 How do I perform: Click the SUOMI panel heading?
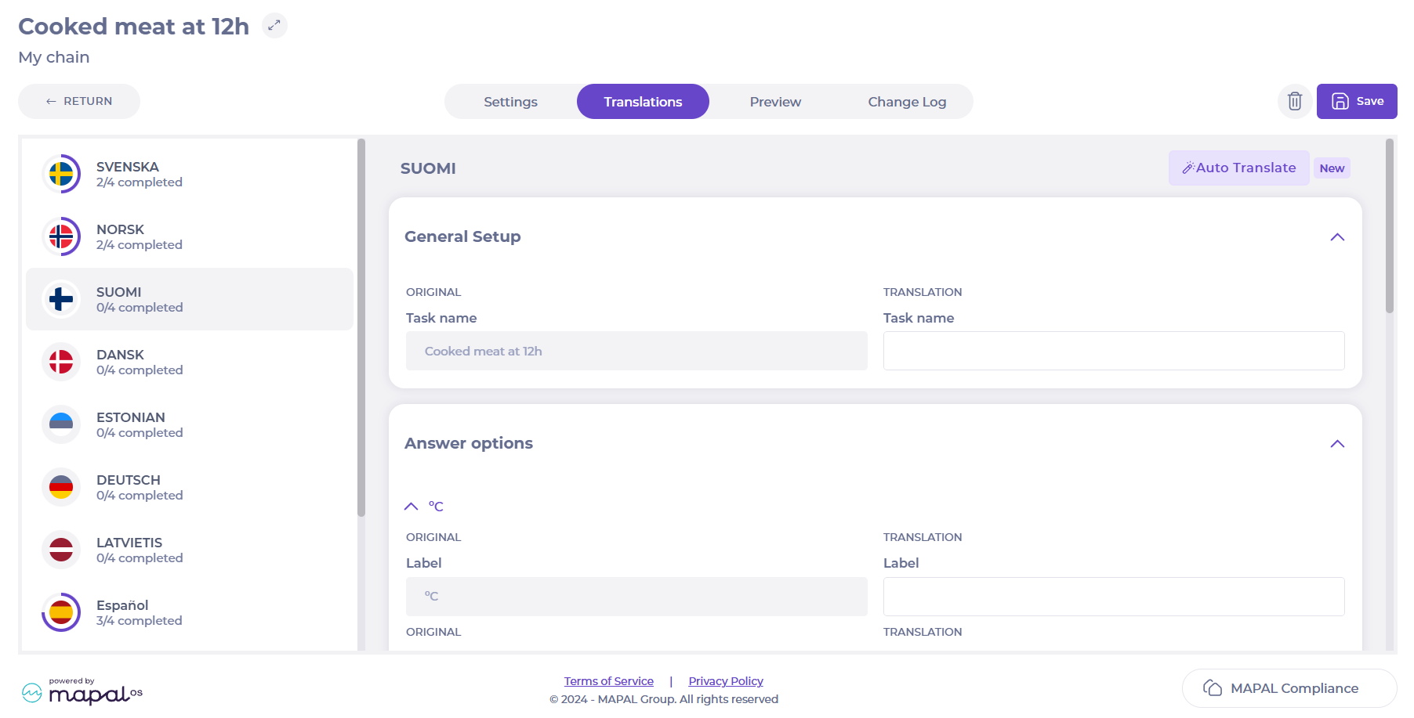click(x=428, y=168)
